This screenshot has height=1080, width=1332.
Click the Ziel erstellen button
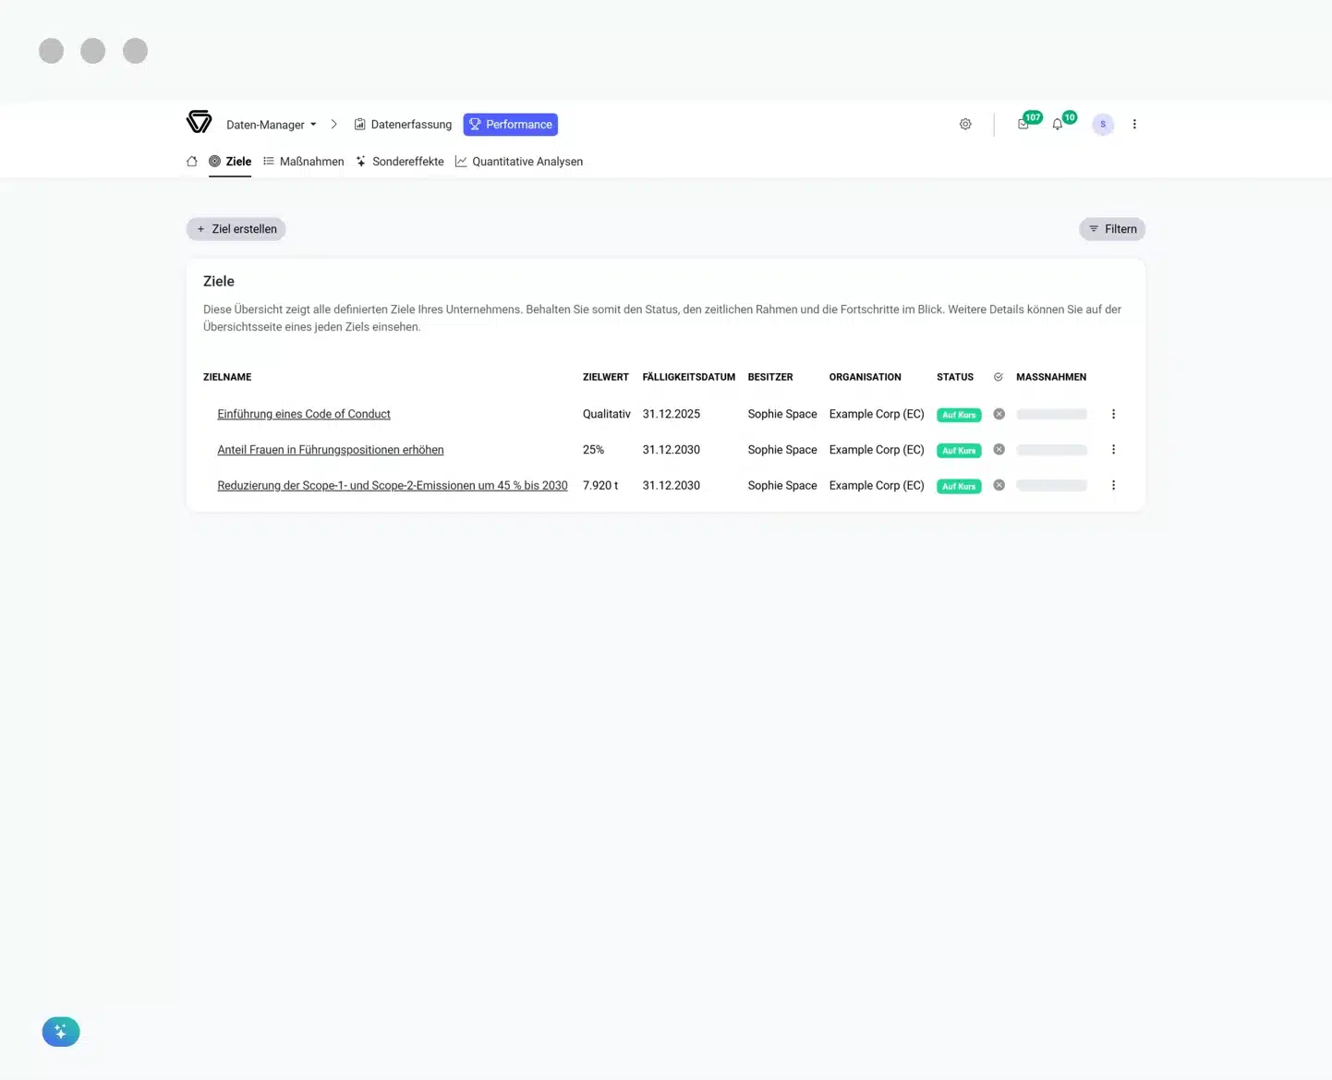pyautogui.click(x=236, y=229)
